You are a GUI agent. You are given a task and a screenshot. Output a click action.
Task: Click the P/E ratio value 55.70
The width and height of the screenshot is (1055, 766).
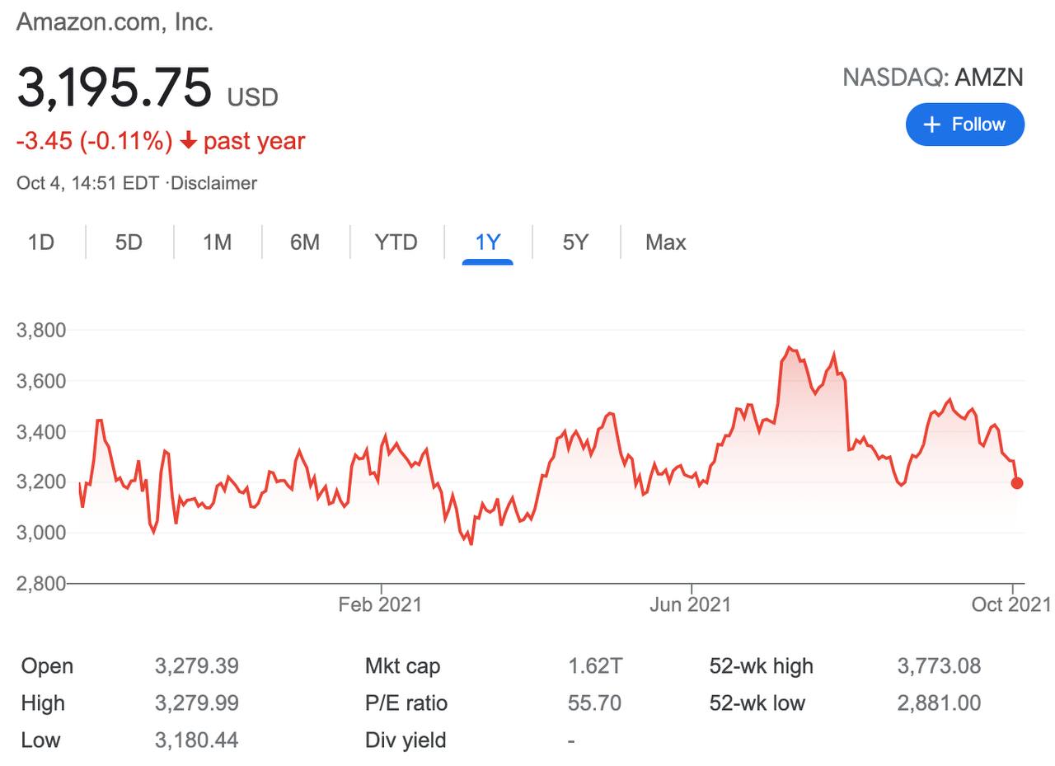point(594,703)
